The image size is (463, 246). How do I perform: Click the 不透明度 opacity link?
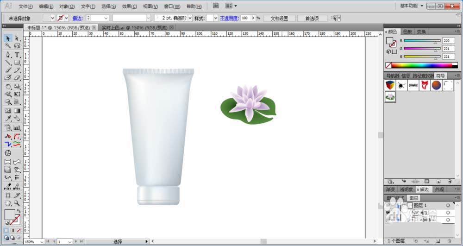(x=229, y=19)
